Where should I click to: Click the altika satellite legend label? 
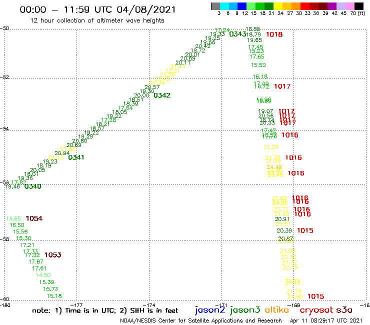277,309
